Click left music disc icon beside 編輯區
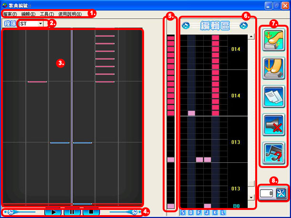 point(185,24)
